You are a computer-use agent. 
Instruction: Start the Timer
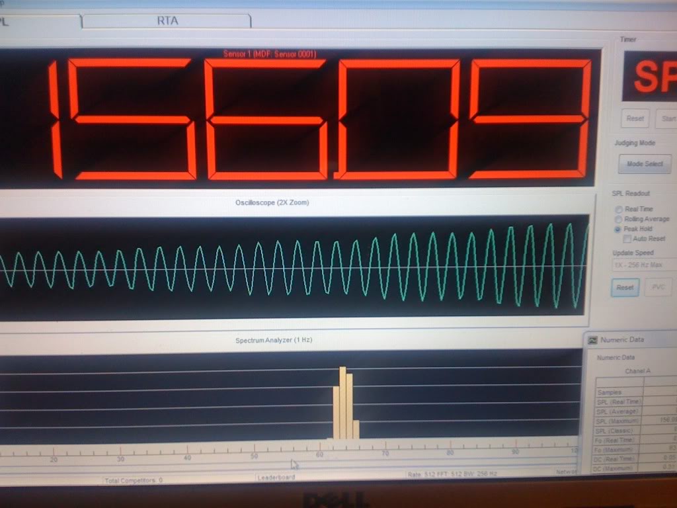(x=667, y=118)
